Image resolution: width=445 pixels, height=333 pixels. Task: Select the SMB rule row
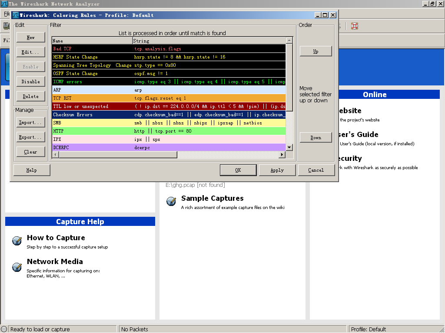169,123
